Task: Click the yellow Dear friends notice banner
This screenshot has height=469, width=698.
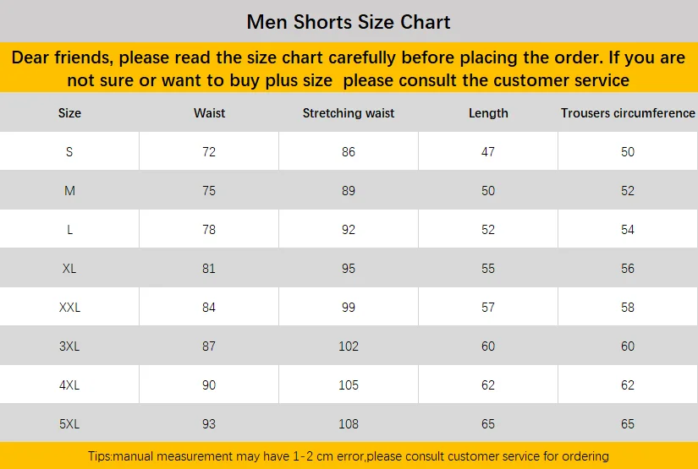Action: [349, 68]
